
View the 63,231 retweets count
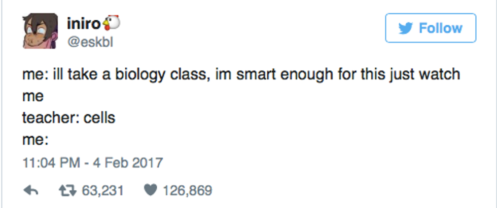102,191
